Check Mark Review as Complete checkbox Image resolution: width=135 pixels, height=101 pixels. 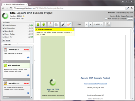click(106, 19)
